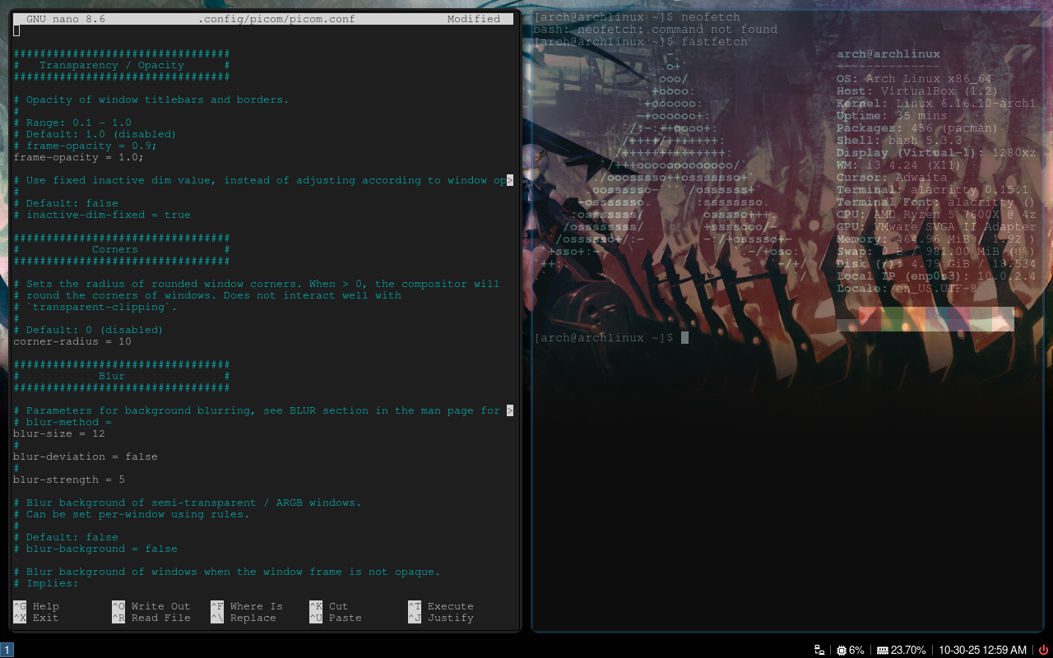Place the cursor on the 'blur-size = 12' line
Screen dimensions: 1053x658
(59, 433)
